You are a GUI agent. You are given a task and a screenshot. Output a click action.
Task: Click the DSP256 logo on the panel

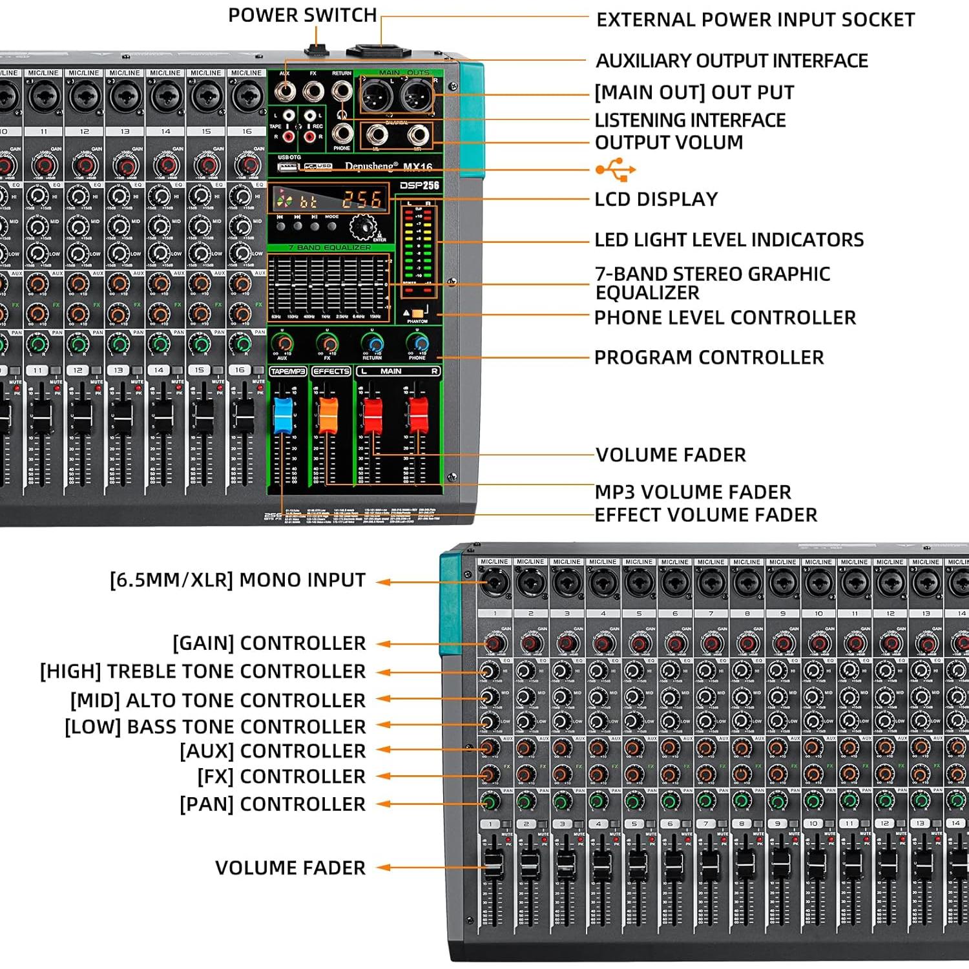[x=419, y=185]
